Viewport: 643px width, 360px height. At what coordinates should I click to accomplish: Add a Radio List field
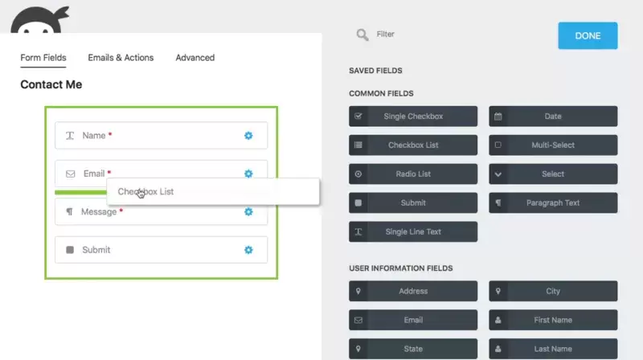tap(413, 174)
